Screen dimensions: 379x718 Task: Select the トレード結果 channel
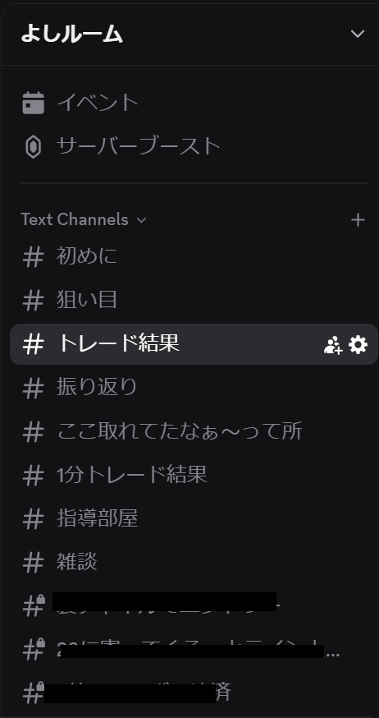[x=194, y=344]
